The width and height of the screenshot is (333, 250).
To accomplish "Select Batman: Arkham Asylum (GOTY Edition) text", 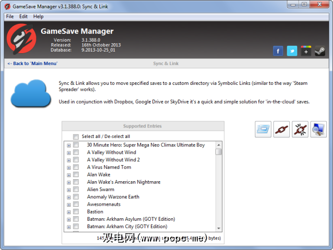I will pyautogui.click(x=131, y=219).
